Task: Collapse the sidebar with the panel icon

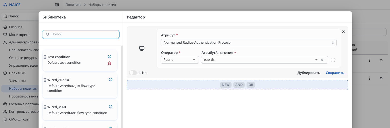Action: [x=57, y=5]
